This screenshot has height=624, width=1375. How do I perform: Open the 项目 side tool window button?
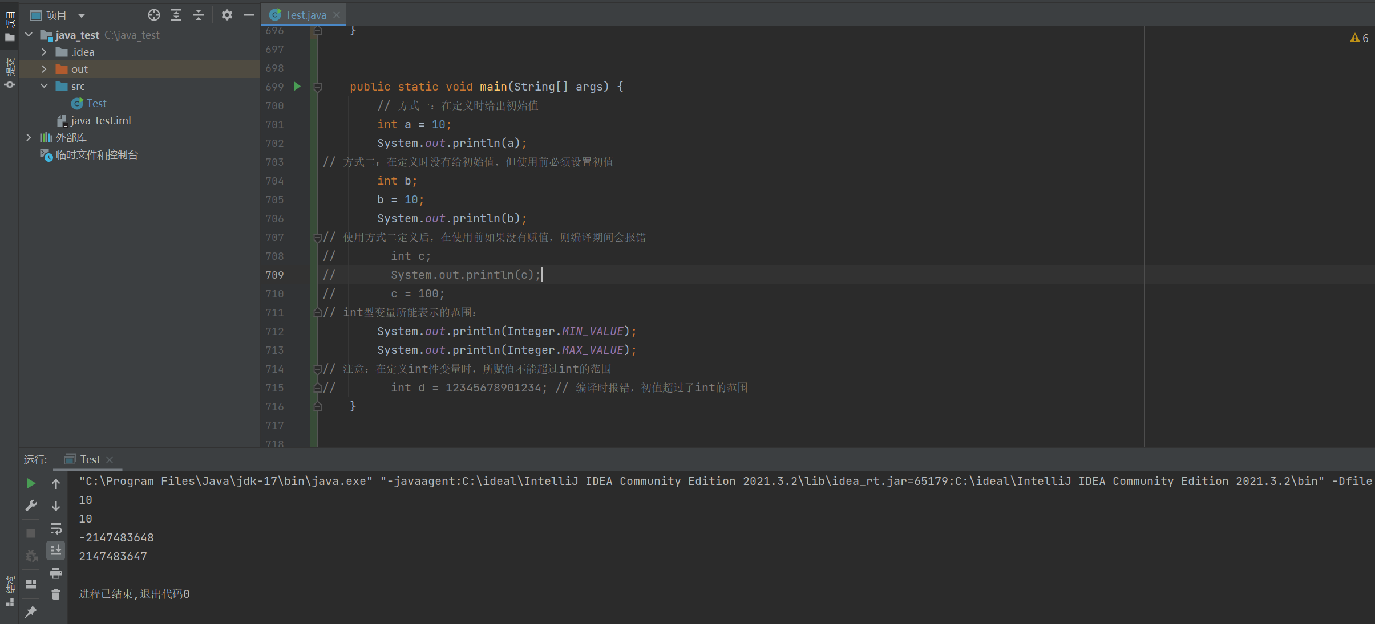click(10, 26)
